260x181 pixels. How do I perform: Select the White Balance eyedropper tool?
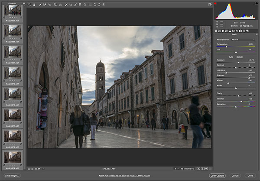[40, 5]
